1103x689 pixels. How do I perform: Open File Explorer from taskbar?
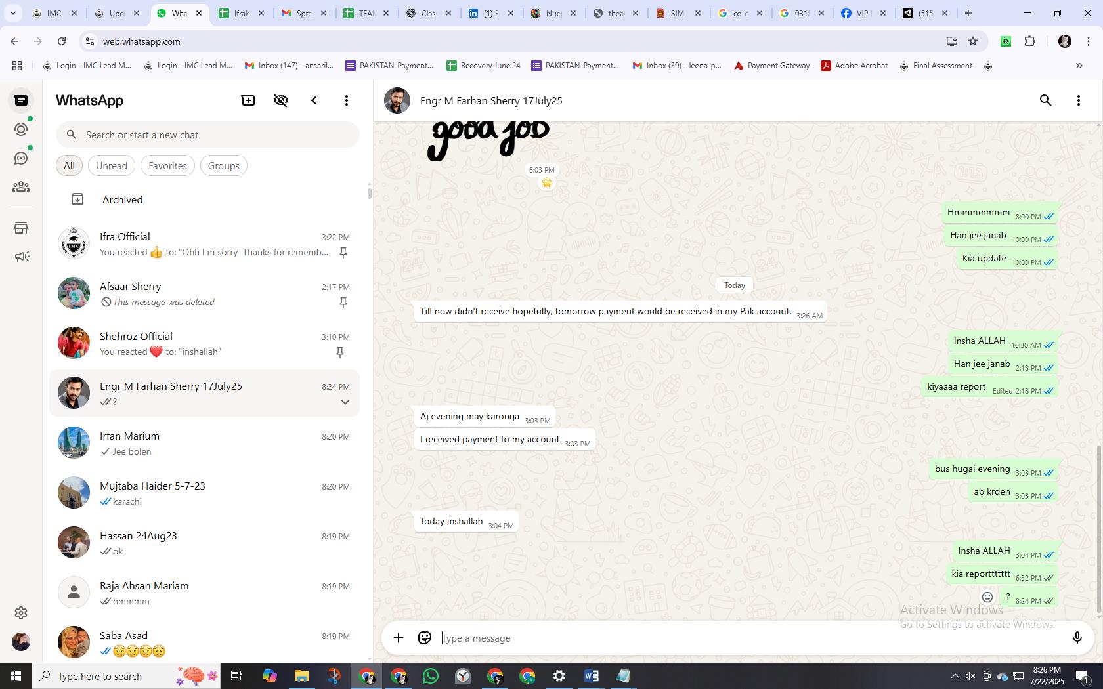[301, 676]
